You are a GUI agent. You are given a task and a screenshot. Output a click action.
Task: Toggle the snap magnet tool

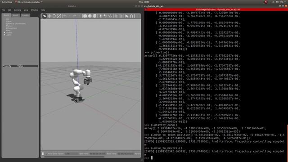pyautogui.click(x=131, y=16)
